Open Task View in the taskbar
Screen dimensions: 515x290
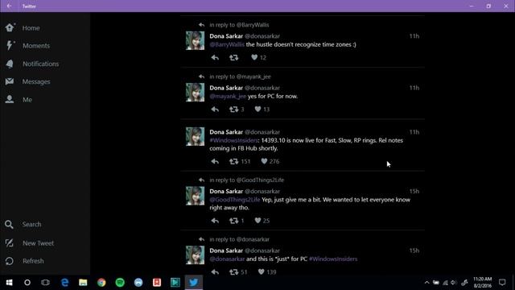coord(45,283)
